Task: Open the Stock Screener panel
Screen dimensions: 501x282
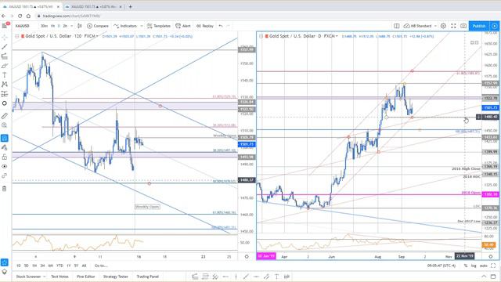Action: coord(28,277)
